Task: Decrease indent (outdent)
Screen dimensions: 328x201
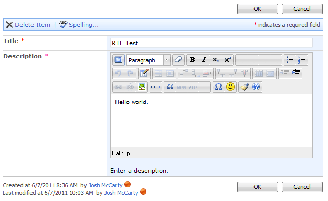Action: 284,73
